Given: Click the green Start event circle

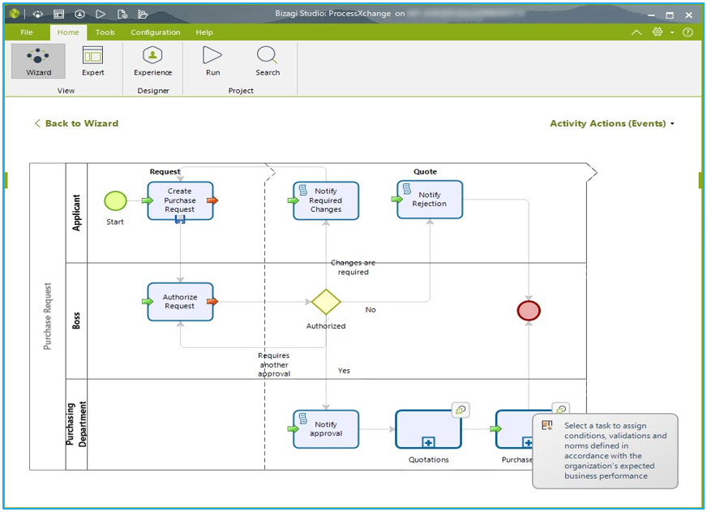Looking at the screenshot, I should point(116,200).
